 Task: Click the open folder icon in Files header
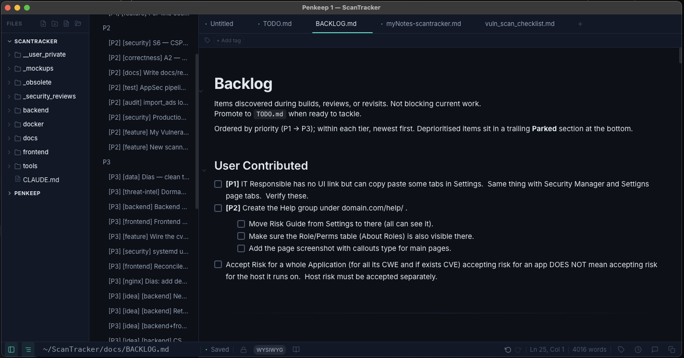[x=78, y=24]
